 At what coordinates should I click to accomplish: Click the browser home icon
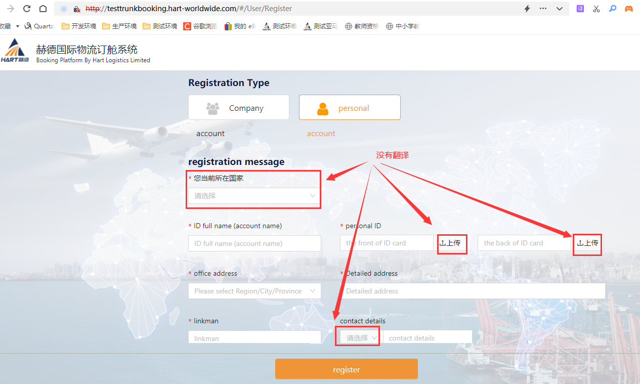pos(43,9)
